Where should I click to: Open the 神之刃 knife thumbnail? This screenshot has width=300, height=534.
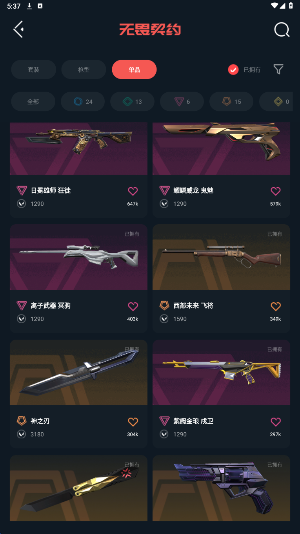coord(78,372)
